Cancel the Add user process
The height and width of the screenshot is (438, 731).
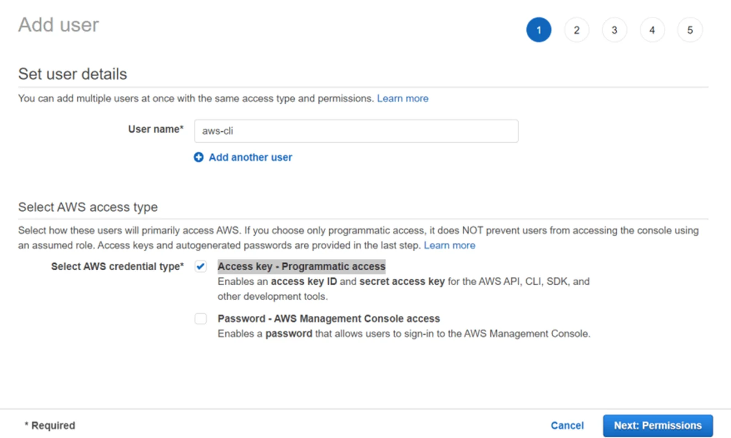coord(567,425)
